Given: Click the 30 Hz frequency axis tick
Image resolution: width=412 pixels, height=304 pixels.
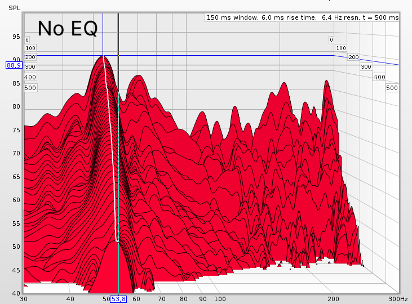Looking at the screenshot, I should (x=23, y=298).
